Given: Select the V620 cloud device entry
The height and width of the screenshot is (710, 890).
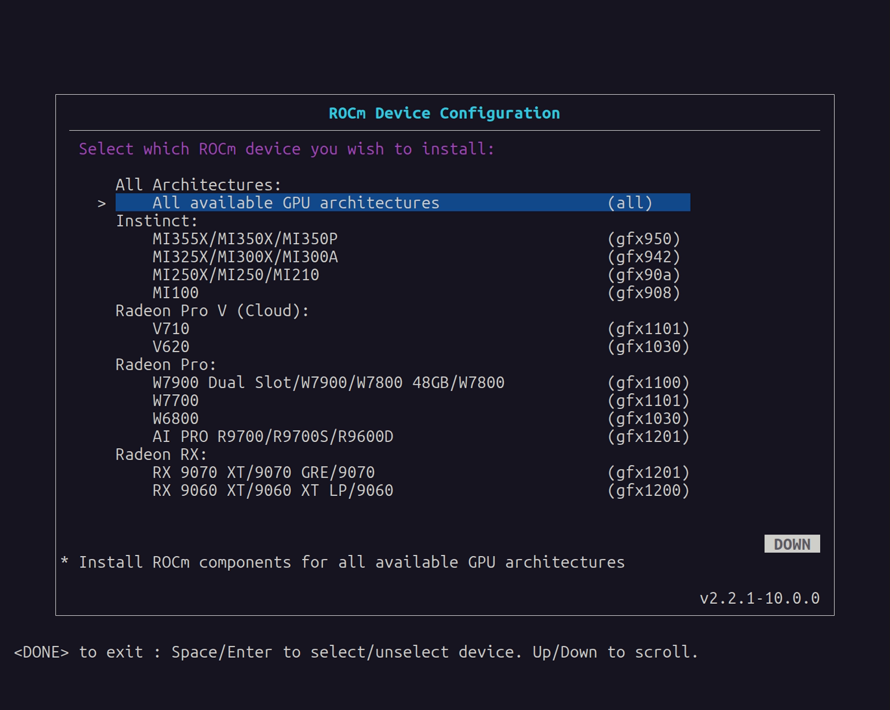Looking at the screenshot, I should (x=421, y=347).
